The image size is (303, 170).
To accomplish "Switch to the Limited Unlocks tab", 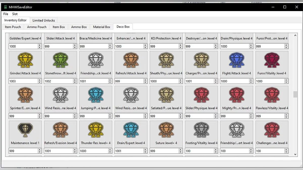I will click(x=44, y=20).
